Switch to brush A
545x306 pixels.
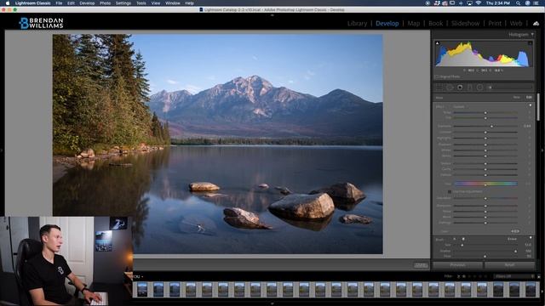(454, 239)
